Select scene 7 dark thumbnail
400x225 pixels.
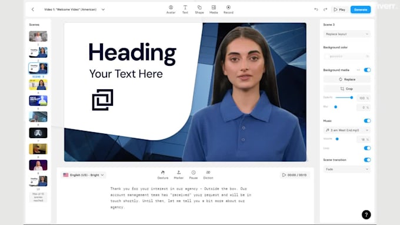click(38, 133)
